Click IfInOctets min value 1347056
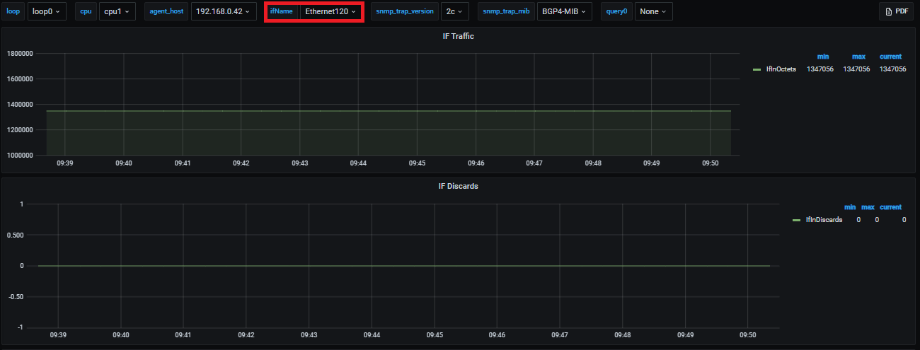This screenshot has width=920, height=350. point(820,69)
